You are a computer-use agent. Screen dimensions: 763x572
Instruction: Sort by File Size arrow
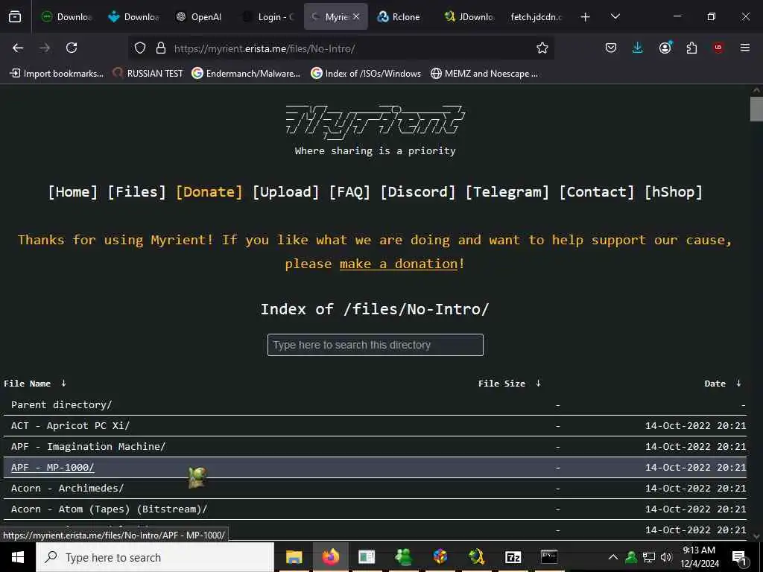pyautogui.click(x=538, y=384)
